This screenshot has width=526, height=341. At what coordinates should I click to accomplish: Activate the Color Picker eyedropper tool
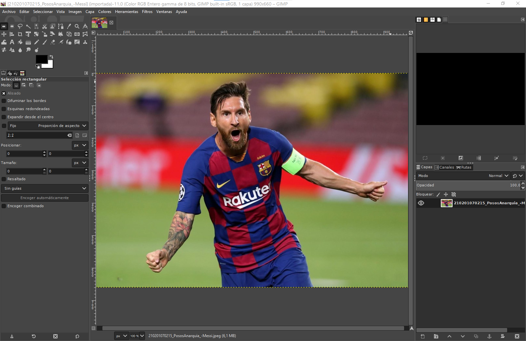pyautogui.click(x=69, y=26)
